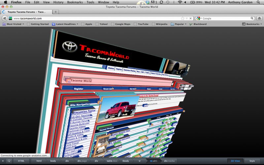
Task: Expand the Most Visited bookmarks folder
Action: click(x=13, y=24)
